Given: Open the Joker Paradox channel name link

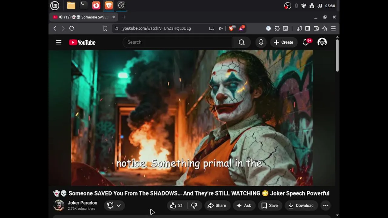Looking at the screenshot, I should click(82, 203).
